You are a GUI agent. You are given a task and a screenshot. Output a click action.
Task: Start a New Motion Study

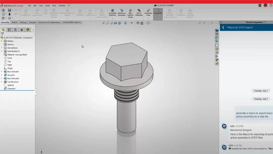click(130, 14)
